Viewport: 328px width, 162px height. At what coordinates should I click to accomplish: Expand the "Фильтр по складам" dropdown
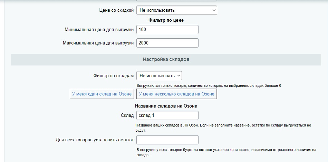coord(159,75)
